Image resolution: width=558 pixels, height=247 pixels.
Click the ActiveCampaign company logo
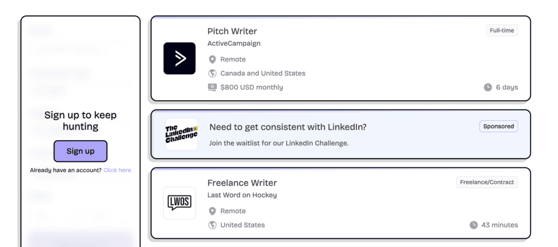(x=179, y=58)
